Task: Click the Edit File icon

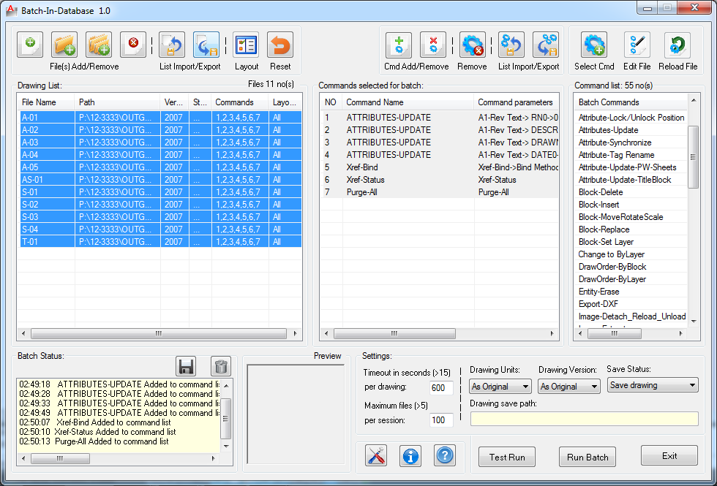Action: (637, 45)
